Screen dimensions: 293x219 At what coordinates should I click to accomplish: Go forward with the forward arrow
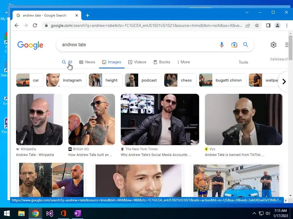pos(26,25)
